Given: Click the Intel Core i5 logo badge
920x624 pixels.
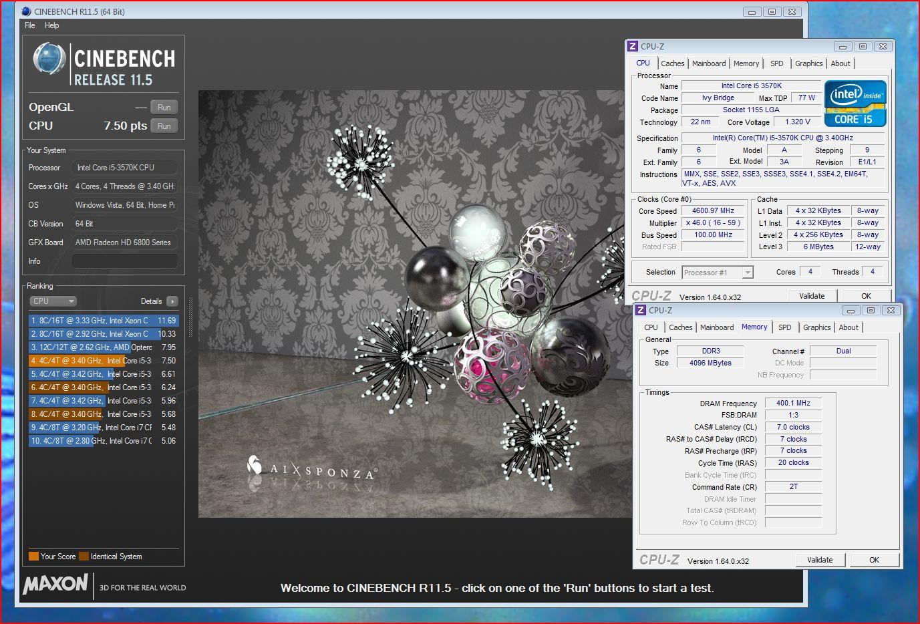Looking at the screenshot, I should click(855, 104).
